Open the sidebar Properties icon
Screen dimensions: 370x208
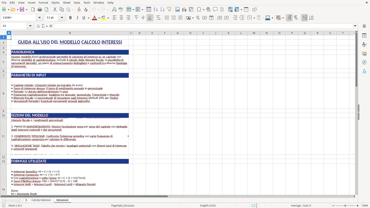coord(364,35)
